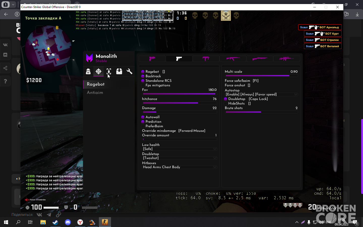Adjust the Brute shots slider
Image resolution: width=363 pixels, height=227 pixels.
[261, 112]
